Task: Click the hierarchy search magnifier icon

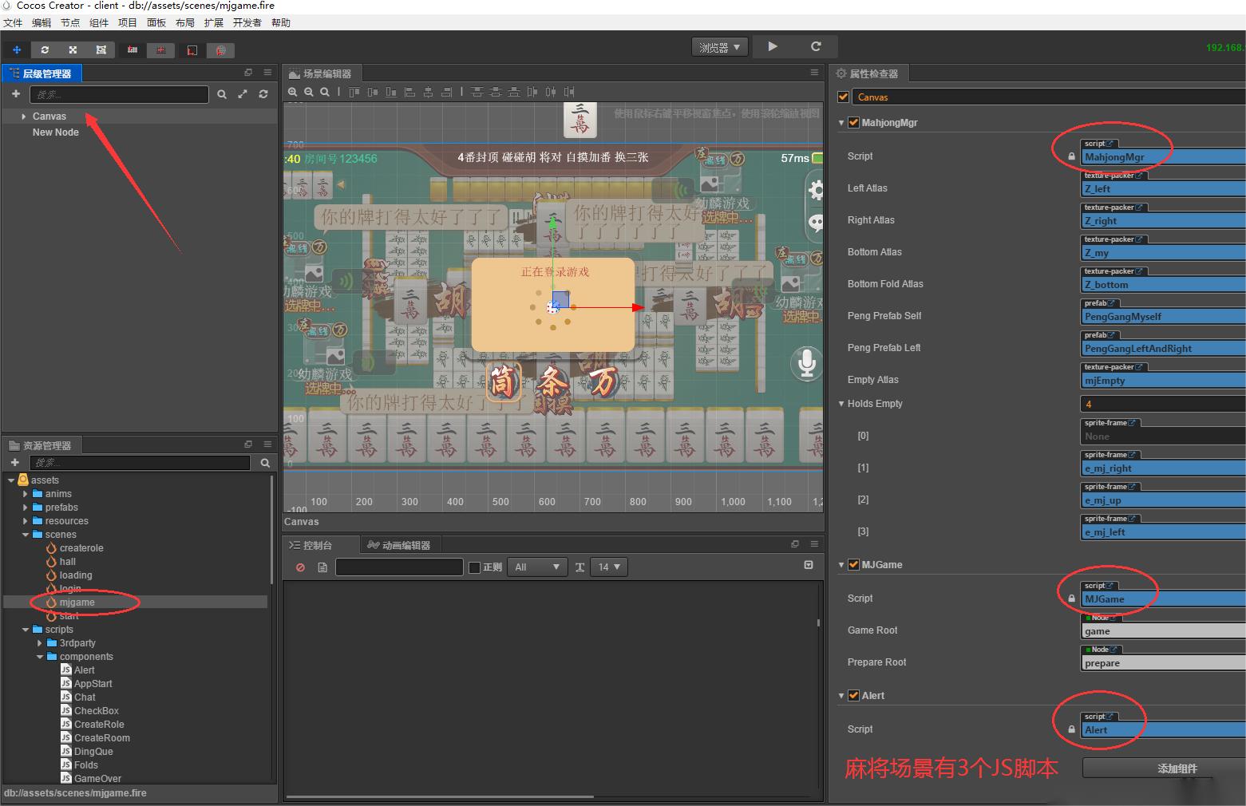Action: [x=222, y=94]
